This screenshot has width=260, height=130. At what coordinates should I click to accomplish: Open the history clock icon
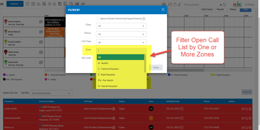click(170, 5)
